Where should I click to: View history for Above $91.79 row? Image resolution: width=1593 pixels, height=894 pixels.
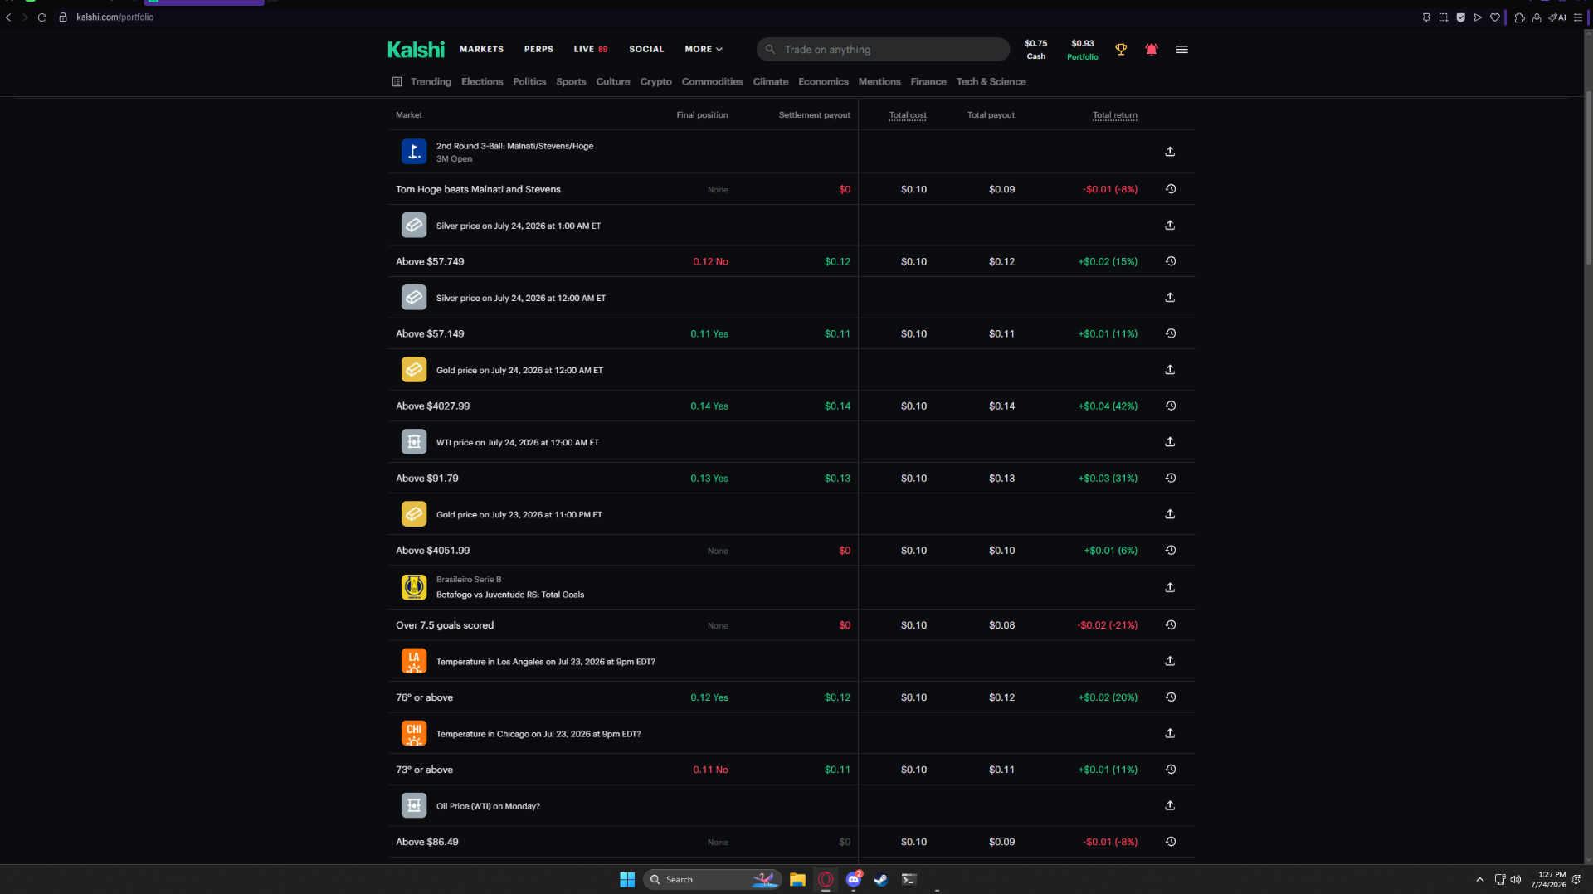1170,478
